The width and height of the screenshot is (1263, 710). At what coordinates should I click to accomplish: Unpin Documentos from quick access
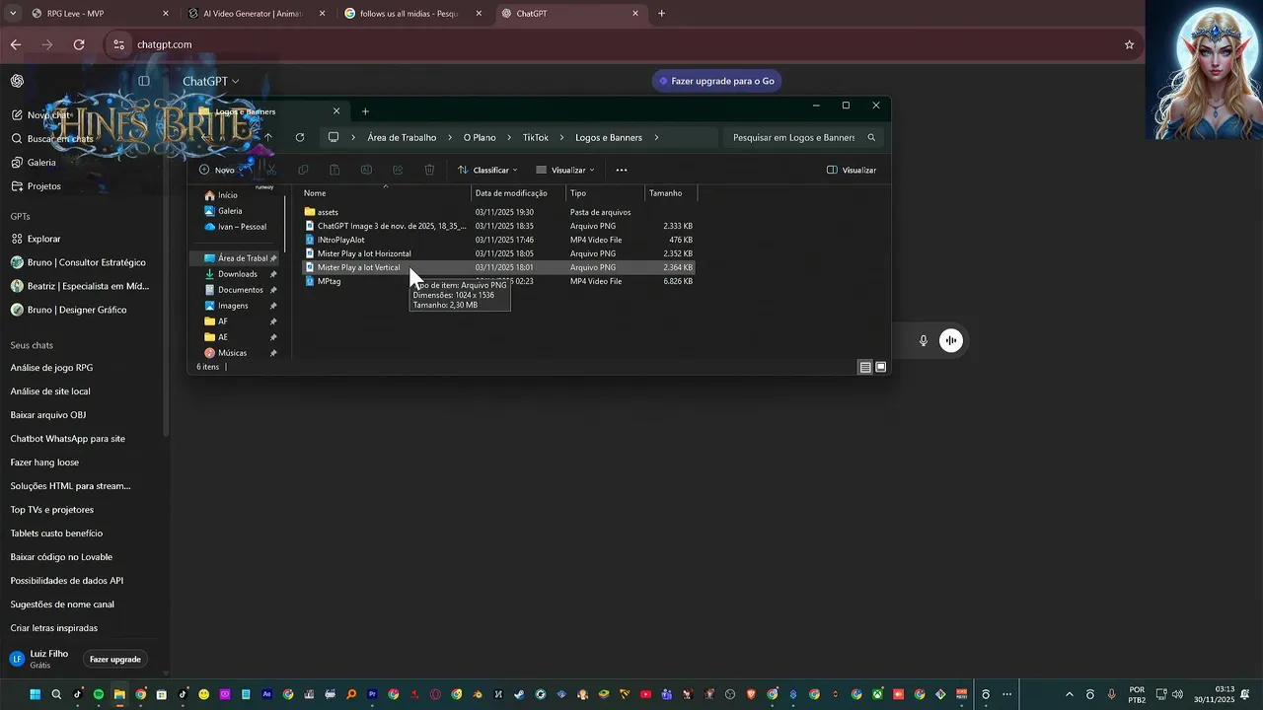[273, 290]
